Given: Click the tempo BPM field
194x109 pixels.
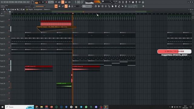Looking at the screenshot, I should (51, 2).
